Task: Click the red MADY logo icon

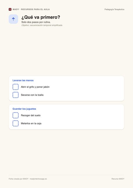Action: (10, 9)
